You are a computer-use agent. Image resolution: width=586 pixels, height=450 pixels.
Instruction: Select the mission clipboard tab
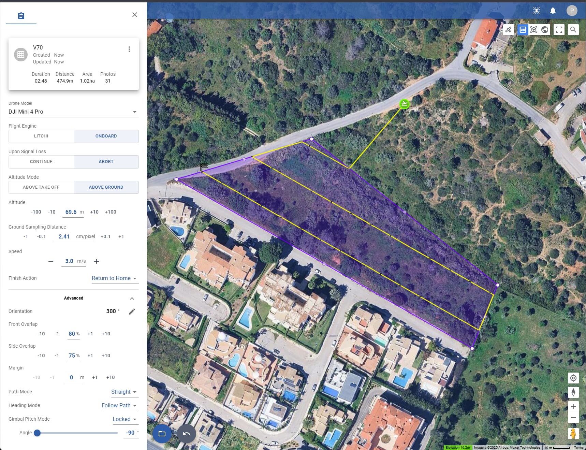click(x=21, y=16)
